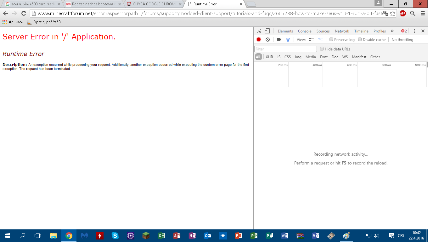Toggle the network overview waterfall icon

click(x=320, y=39)
